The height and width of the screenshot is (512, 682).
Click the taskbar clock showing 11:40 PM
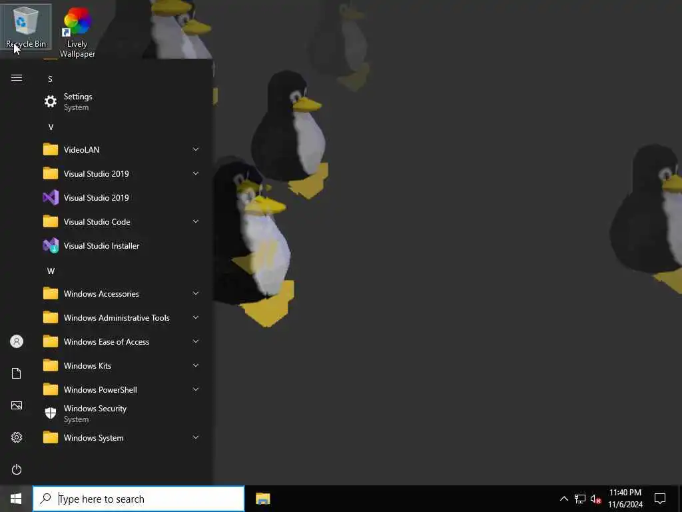point(625,493)
